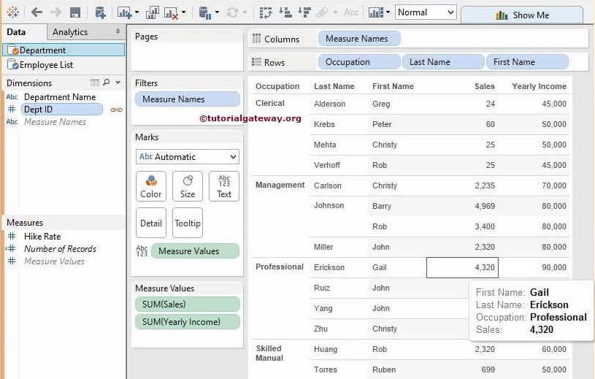
Task: Click the run update refresh icon
Action: coord(232,12)
